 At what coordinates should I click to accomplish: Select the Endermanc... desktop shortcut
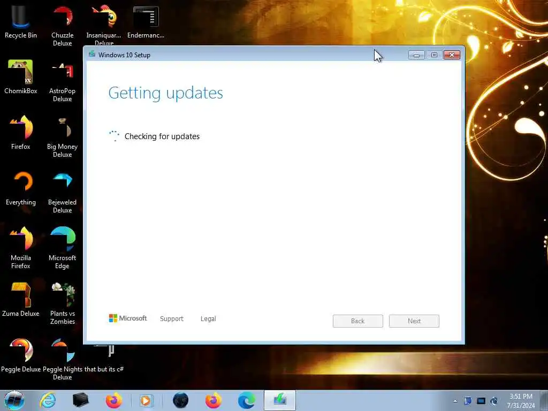coord(146,21)
